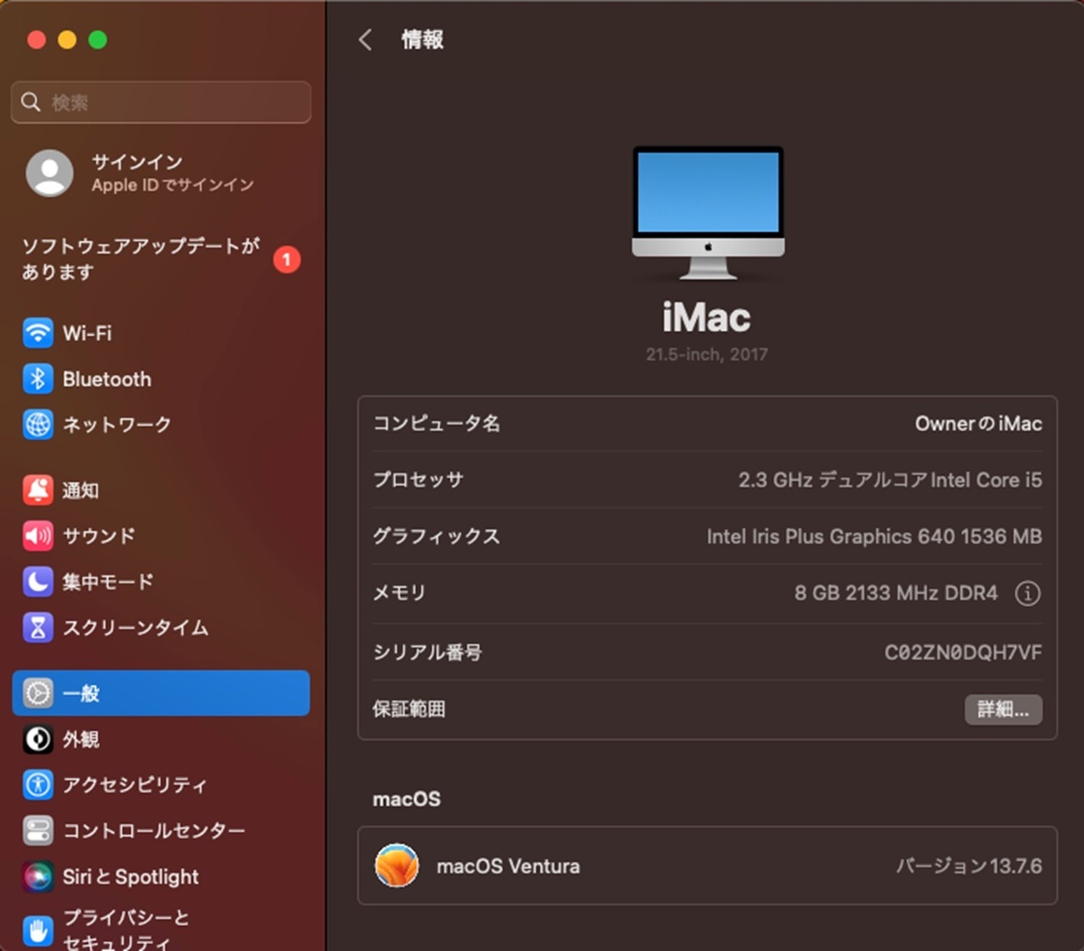Select the 集中モード label
Screen dimensions: 1084x951
point(108,581)
